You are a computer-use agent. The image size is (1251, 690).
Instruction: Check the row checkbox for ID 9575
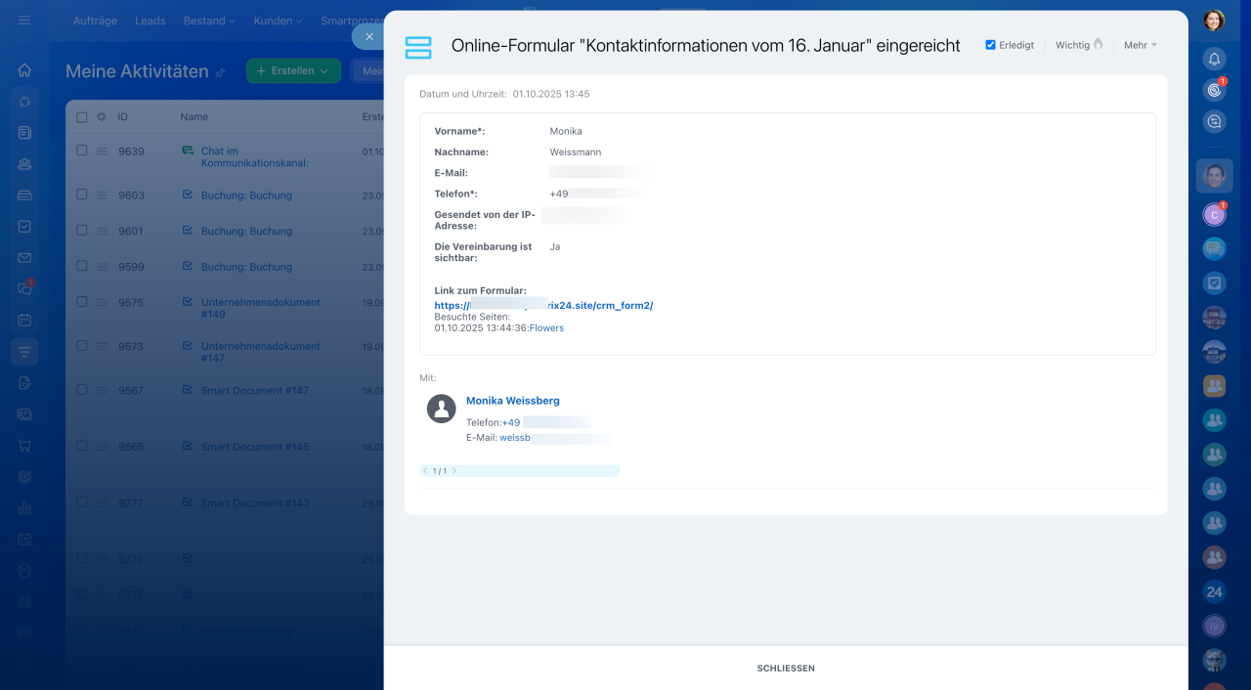pos(82,302)
